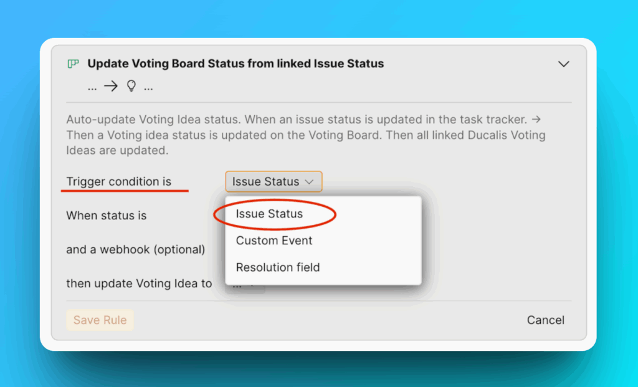
Task: Click the lightbulb idea icon in the summary
Action: pyautogui.click(x=131, y=86)
